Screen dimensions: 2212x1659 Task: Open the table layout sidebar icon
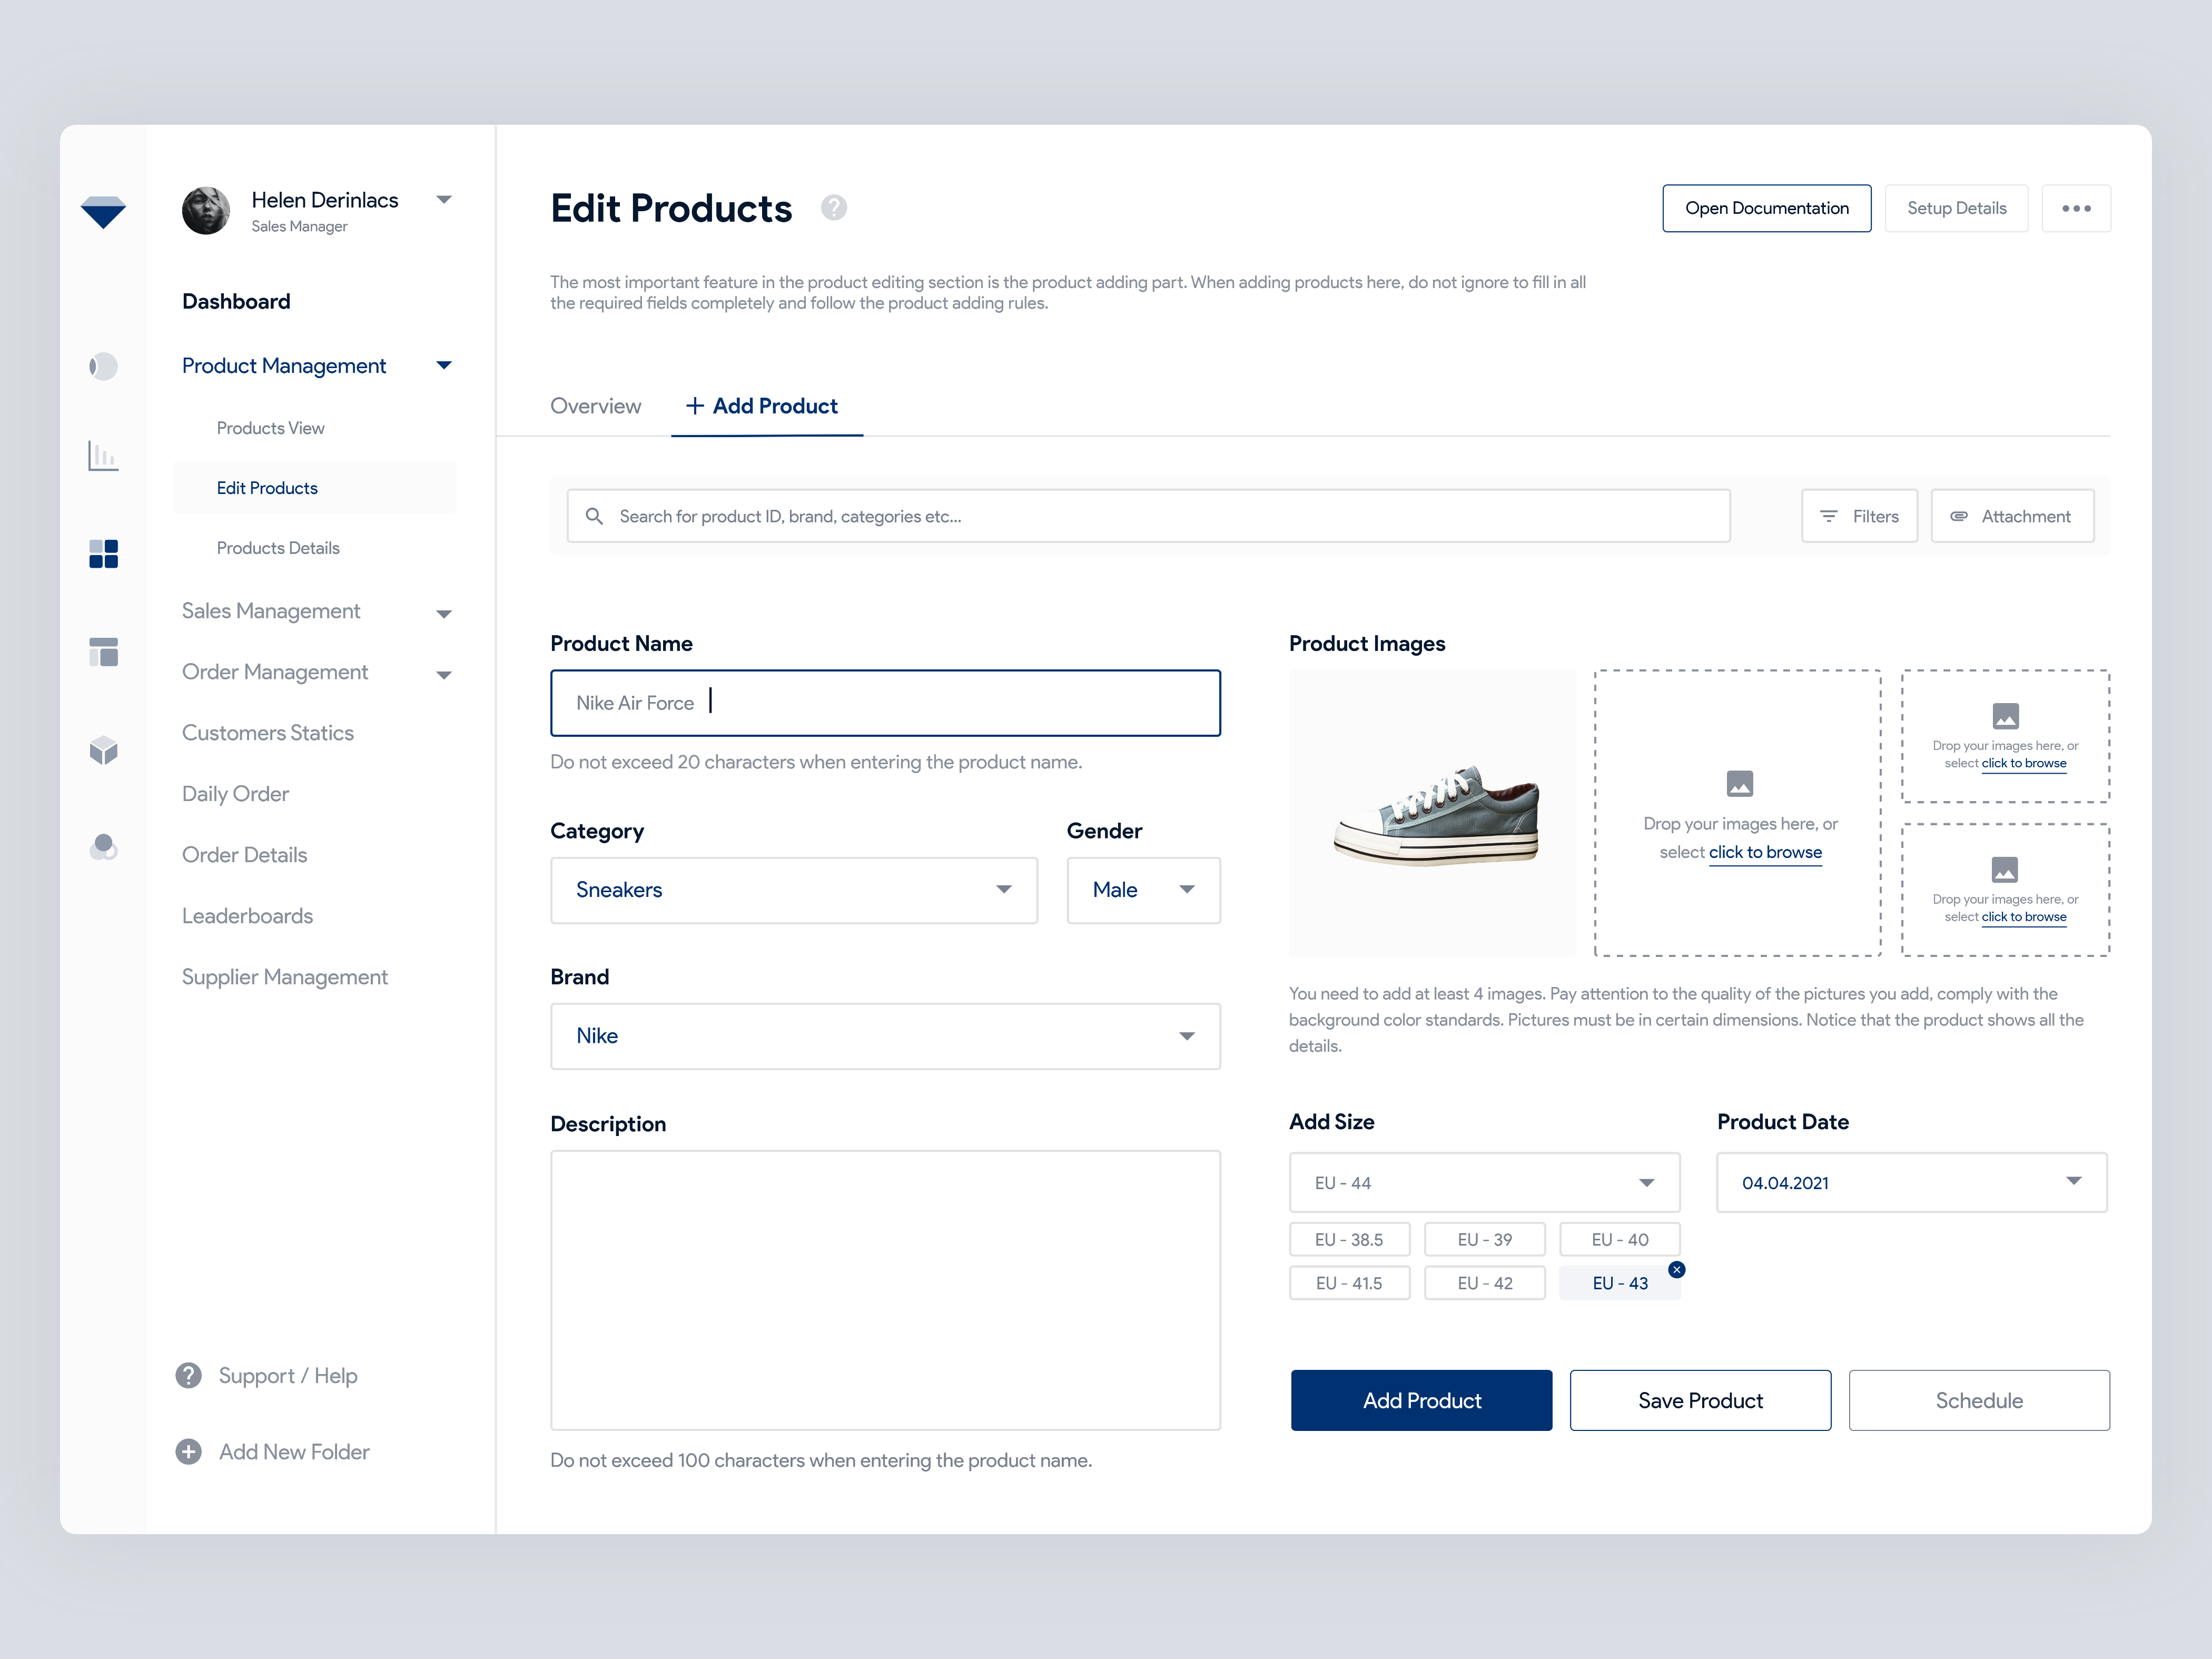(103, 652)
